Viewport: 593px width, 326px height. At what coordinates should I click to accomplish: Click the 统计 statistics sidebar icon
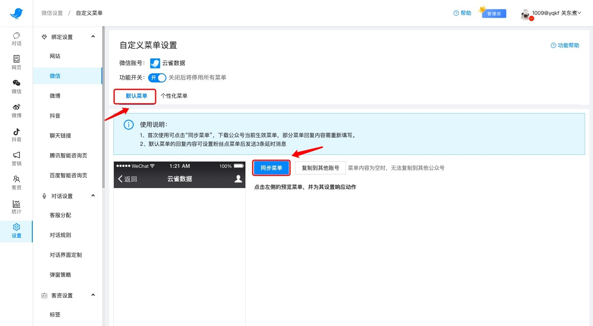point(16,207)
